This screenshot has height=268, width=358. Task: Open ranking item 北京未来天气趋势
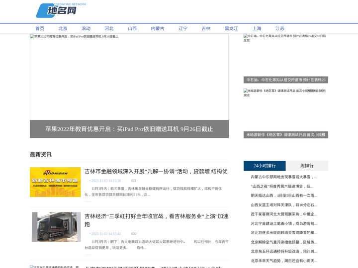click(x=284, y=261)
